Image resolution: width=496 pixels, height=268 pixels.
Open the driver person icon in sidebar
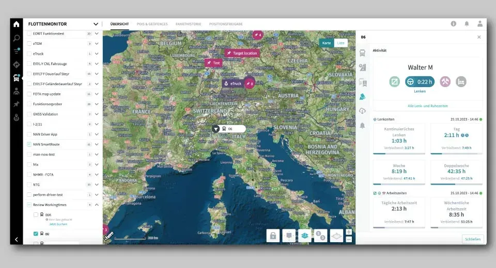point(17,91)
